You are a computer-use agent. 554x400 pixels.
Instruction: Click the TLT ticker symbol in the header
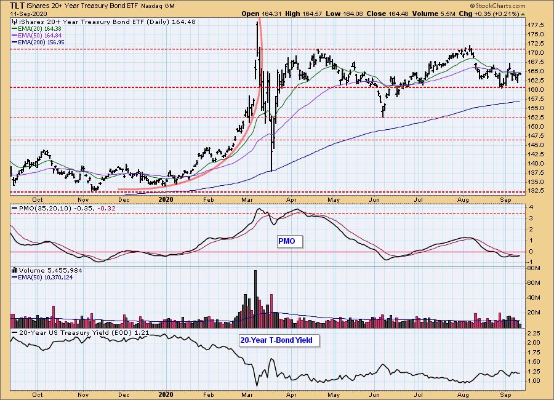tap(17, 6)
